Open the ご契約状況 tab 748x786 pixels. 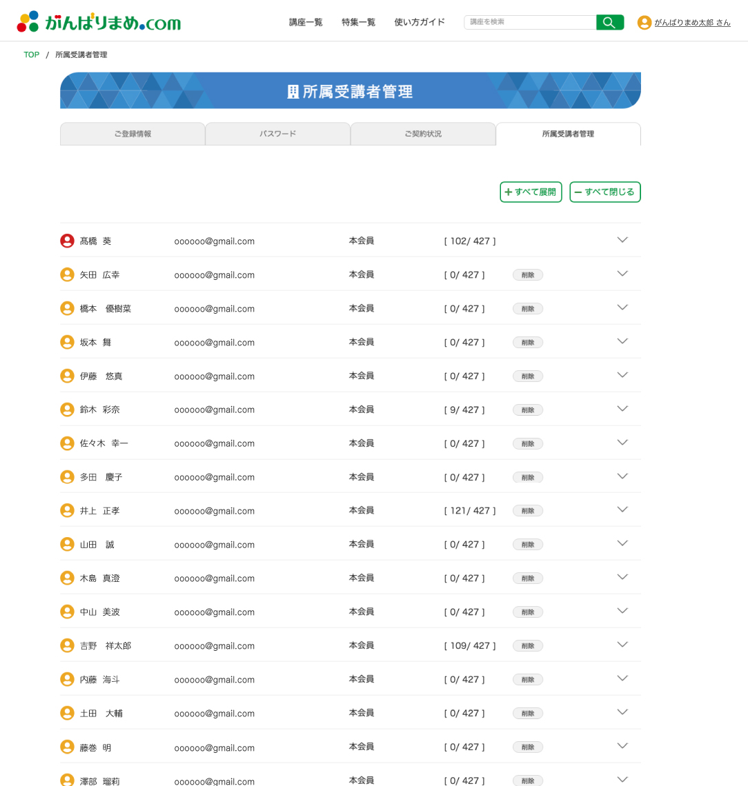coord(423,134)
